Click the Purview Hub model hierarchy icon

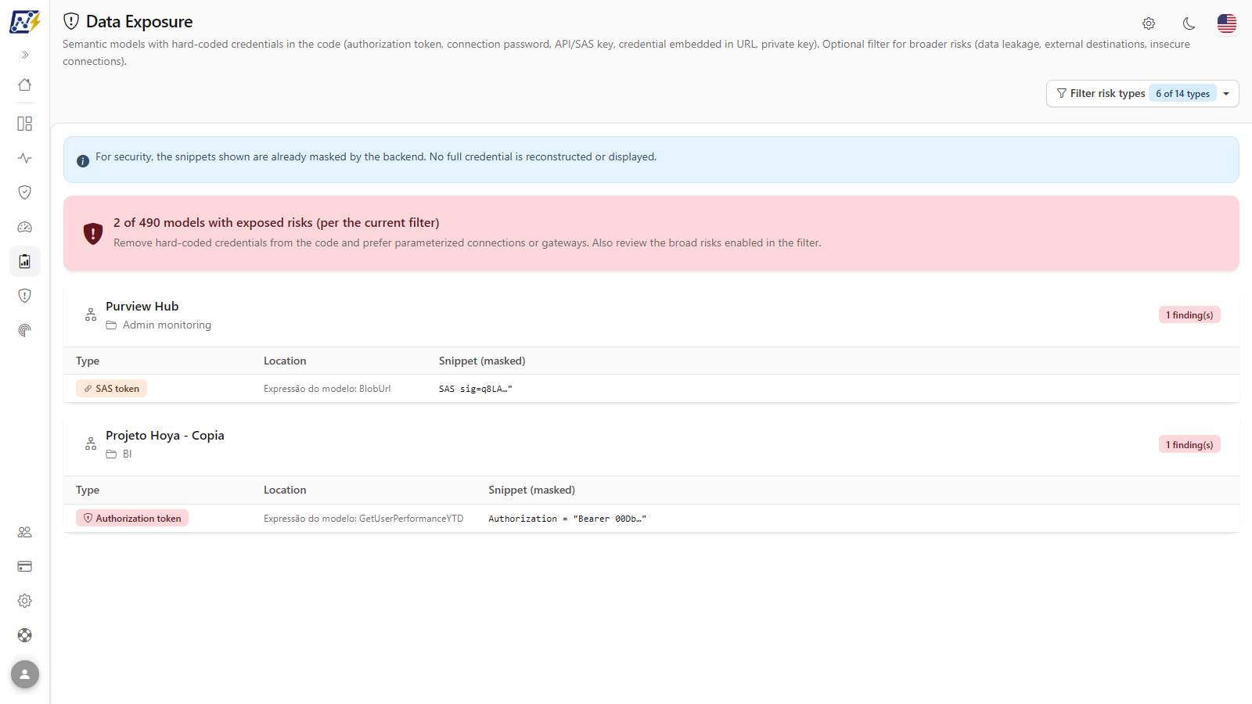91,315
